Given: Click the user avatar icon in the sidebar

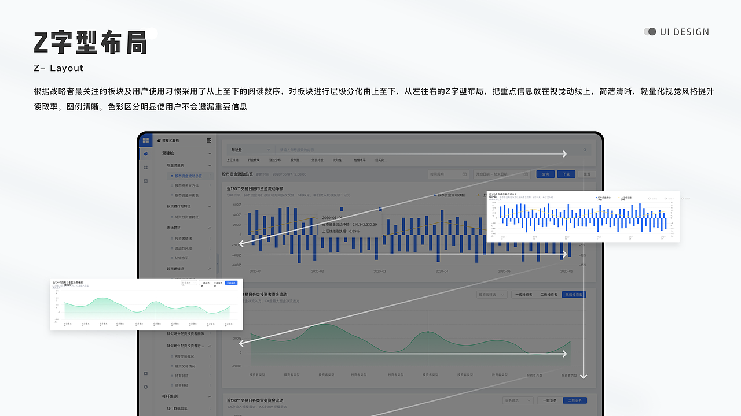Looking at the screenshot, I should [x=146, y=386].
